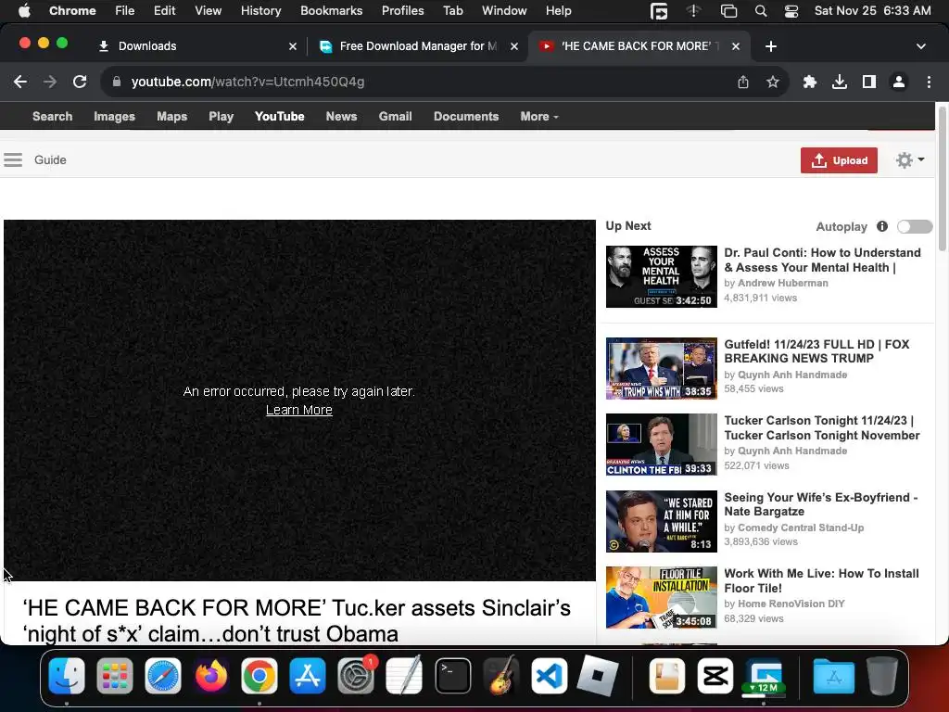Open System Settings from the Dock
Screen dimensions: 949x712
[x=356, y=676]
